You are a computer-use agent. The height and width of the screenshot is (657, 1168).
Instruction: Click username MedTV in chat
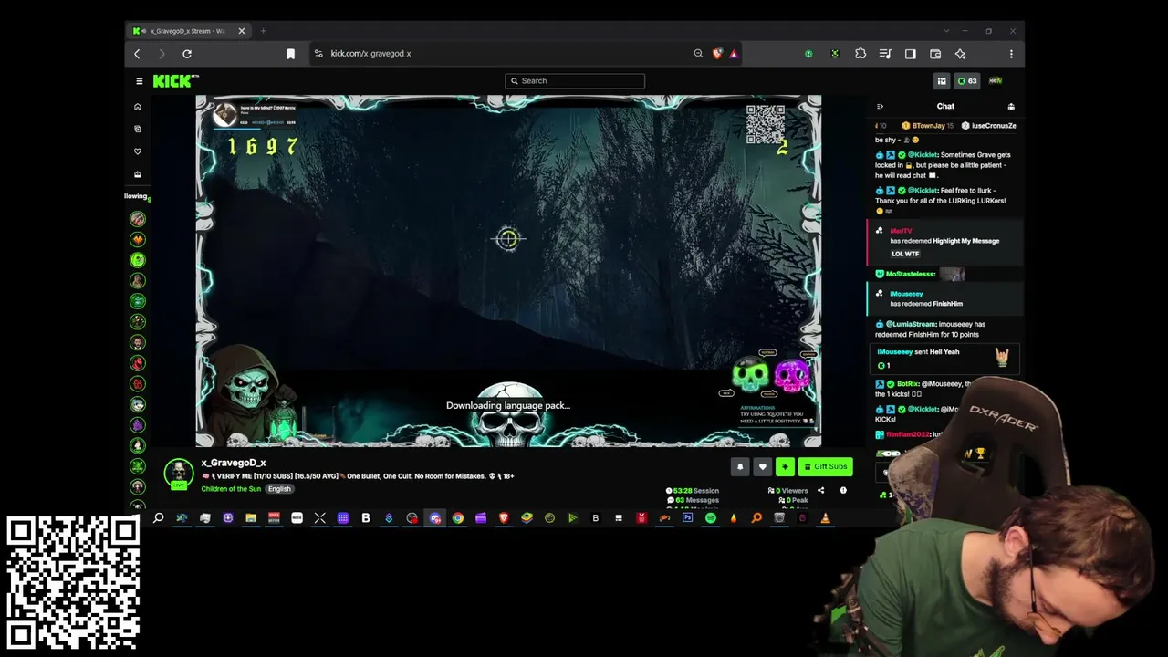click(901, 231)
